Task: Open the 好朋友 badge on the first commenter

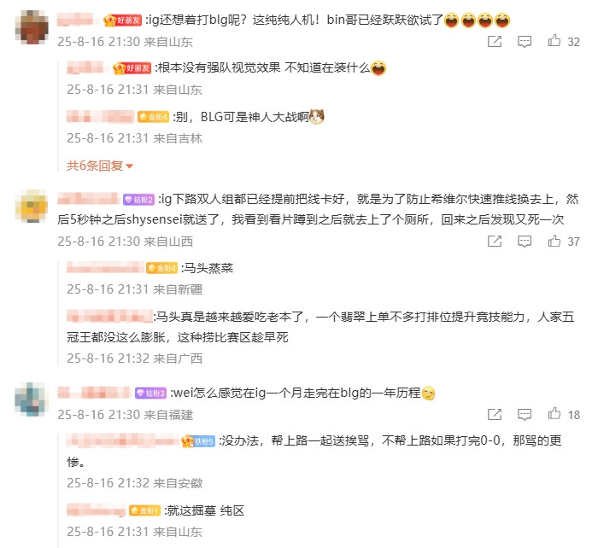Action: tap(123, 20)
